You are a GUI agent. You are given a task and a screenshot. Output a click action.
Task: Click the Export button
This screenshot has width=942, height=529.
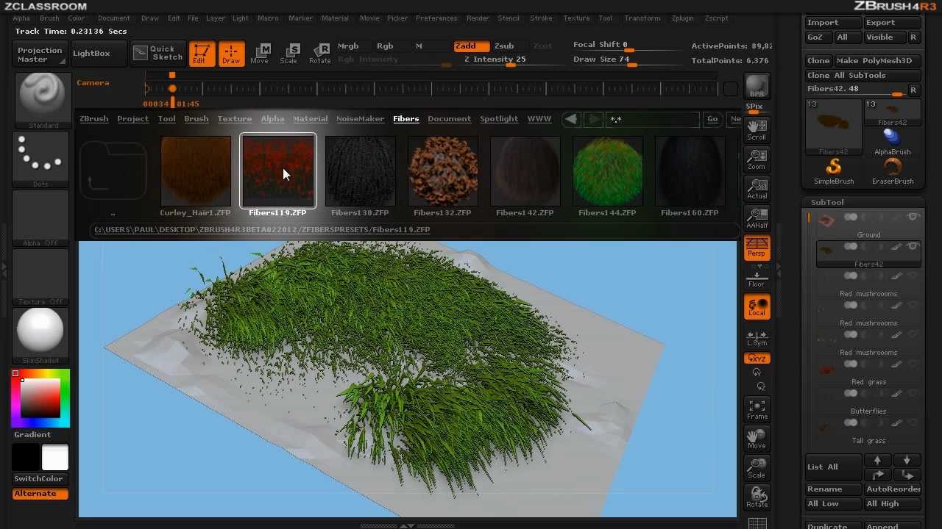(892, 23)
